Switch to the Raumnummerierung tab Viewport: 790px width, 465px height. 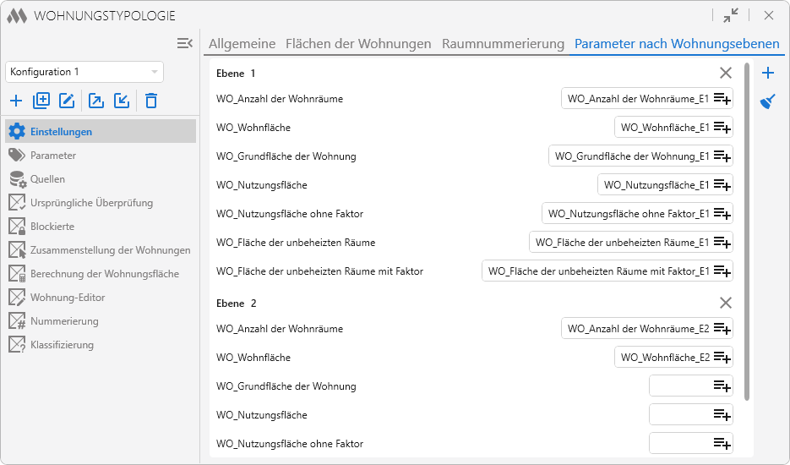pyautogui.click(x=503, y=44)
